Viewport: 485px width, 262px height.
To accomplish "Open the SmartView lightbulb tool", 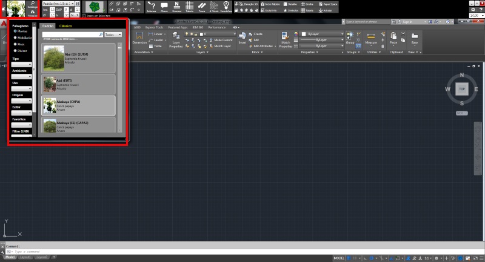I will pos(226,7).
